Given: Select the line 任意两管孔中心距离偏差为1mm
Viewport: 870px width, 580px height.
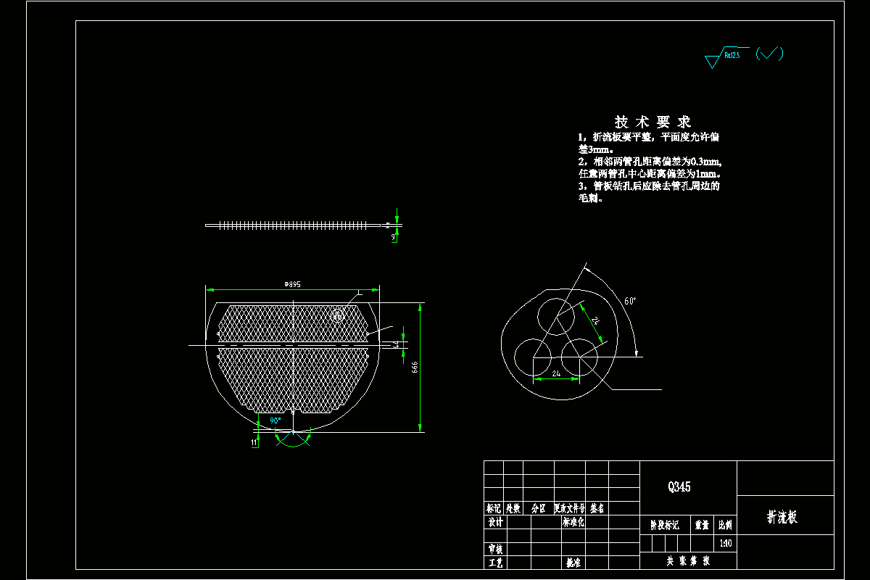Looking at the screenshot, I should (x=650, y=174).
